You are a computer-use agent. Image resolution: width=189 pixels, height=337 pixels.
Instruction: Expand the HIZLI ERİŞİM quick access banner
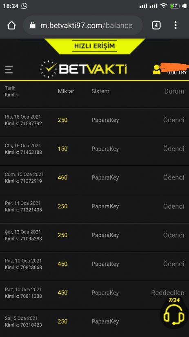point(95,46)
